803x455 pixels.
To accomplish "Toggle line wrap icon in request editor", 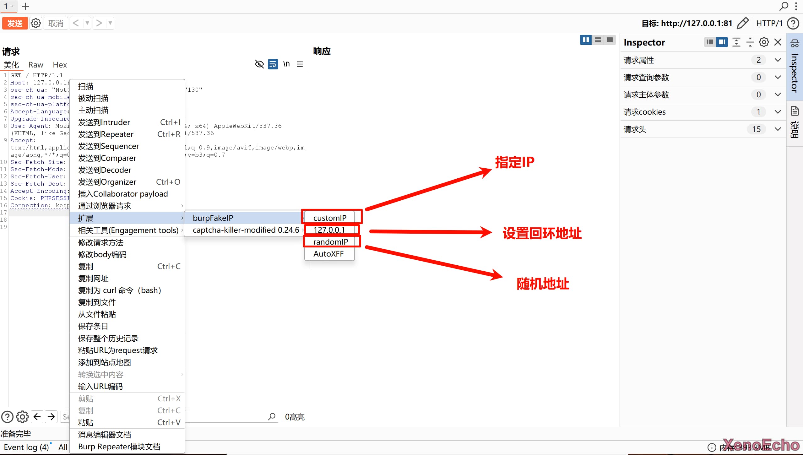I will 273,64.
